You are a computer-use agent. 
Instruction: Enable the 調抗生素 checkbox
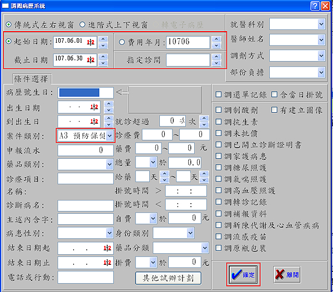point(219,133)
